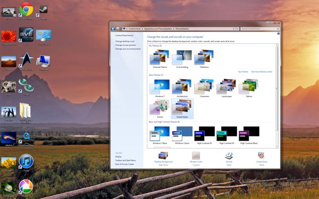
Task: Click the Save theme link
Action: point(243,72)
